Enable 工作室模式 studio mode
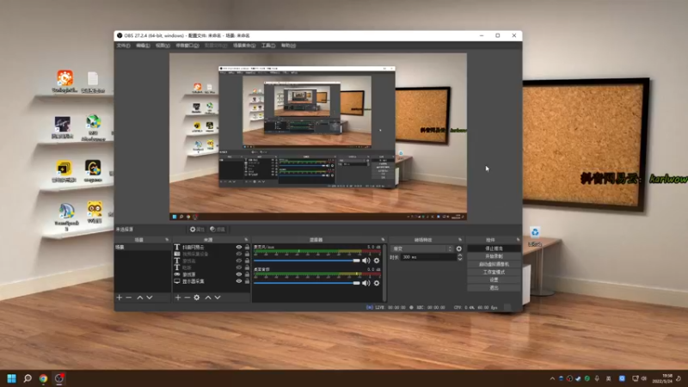The height and width of the screenshot is (387, 688). 494,272
